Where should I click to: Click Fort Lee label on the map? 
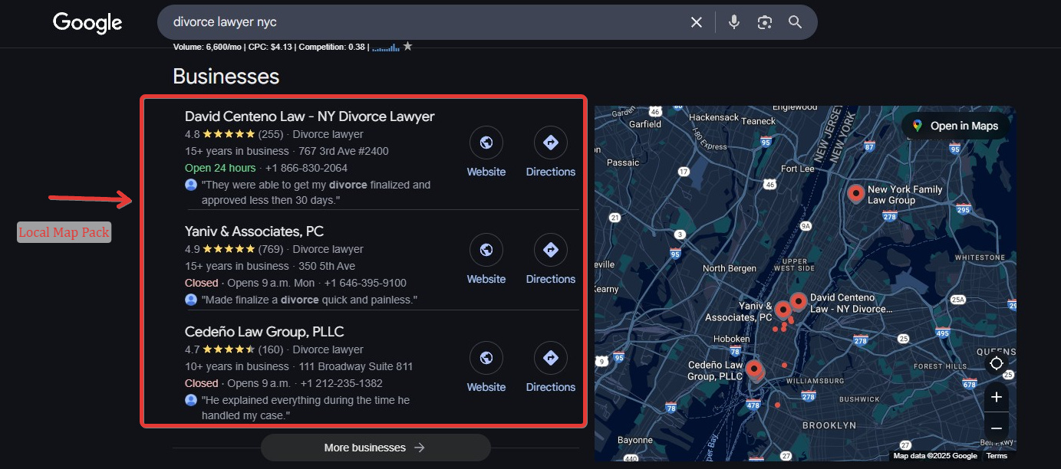click(797, 169)
